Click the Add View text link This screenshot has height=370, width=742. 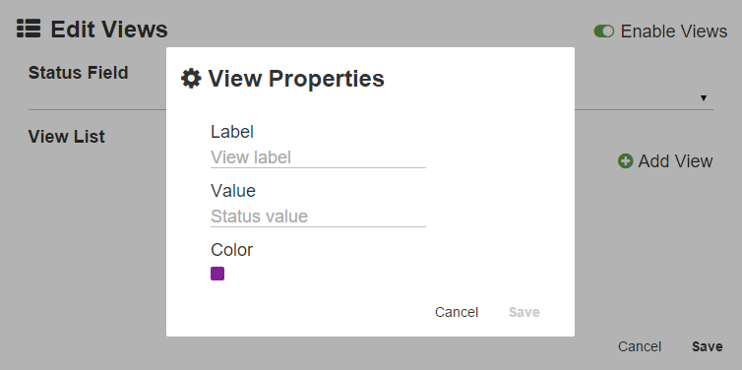coord(675,161)
